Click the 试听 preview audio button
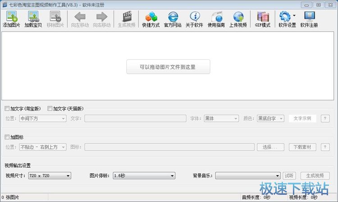Viewport: 338px width, 202px height. pos(289,176)
